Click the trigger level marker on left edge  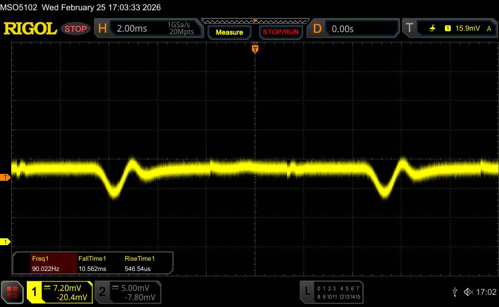(x=5, y=177)
